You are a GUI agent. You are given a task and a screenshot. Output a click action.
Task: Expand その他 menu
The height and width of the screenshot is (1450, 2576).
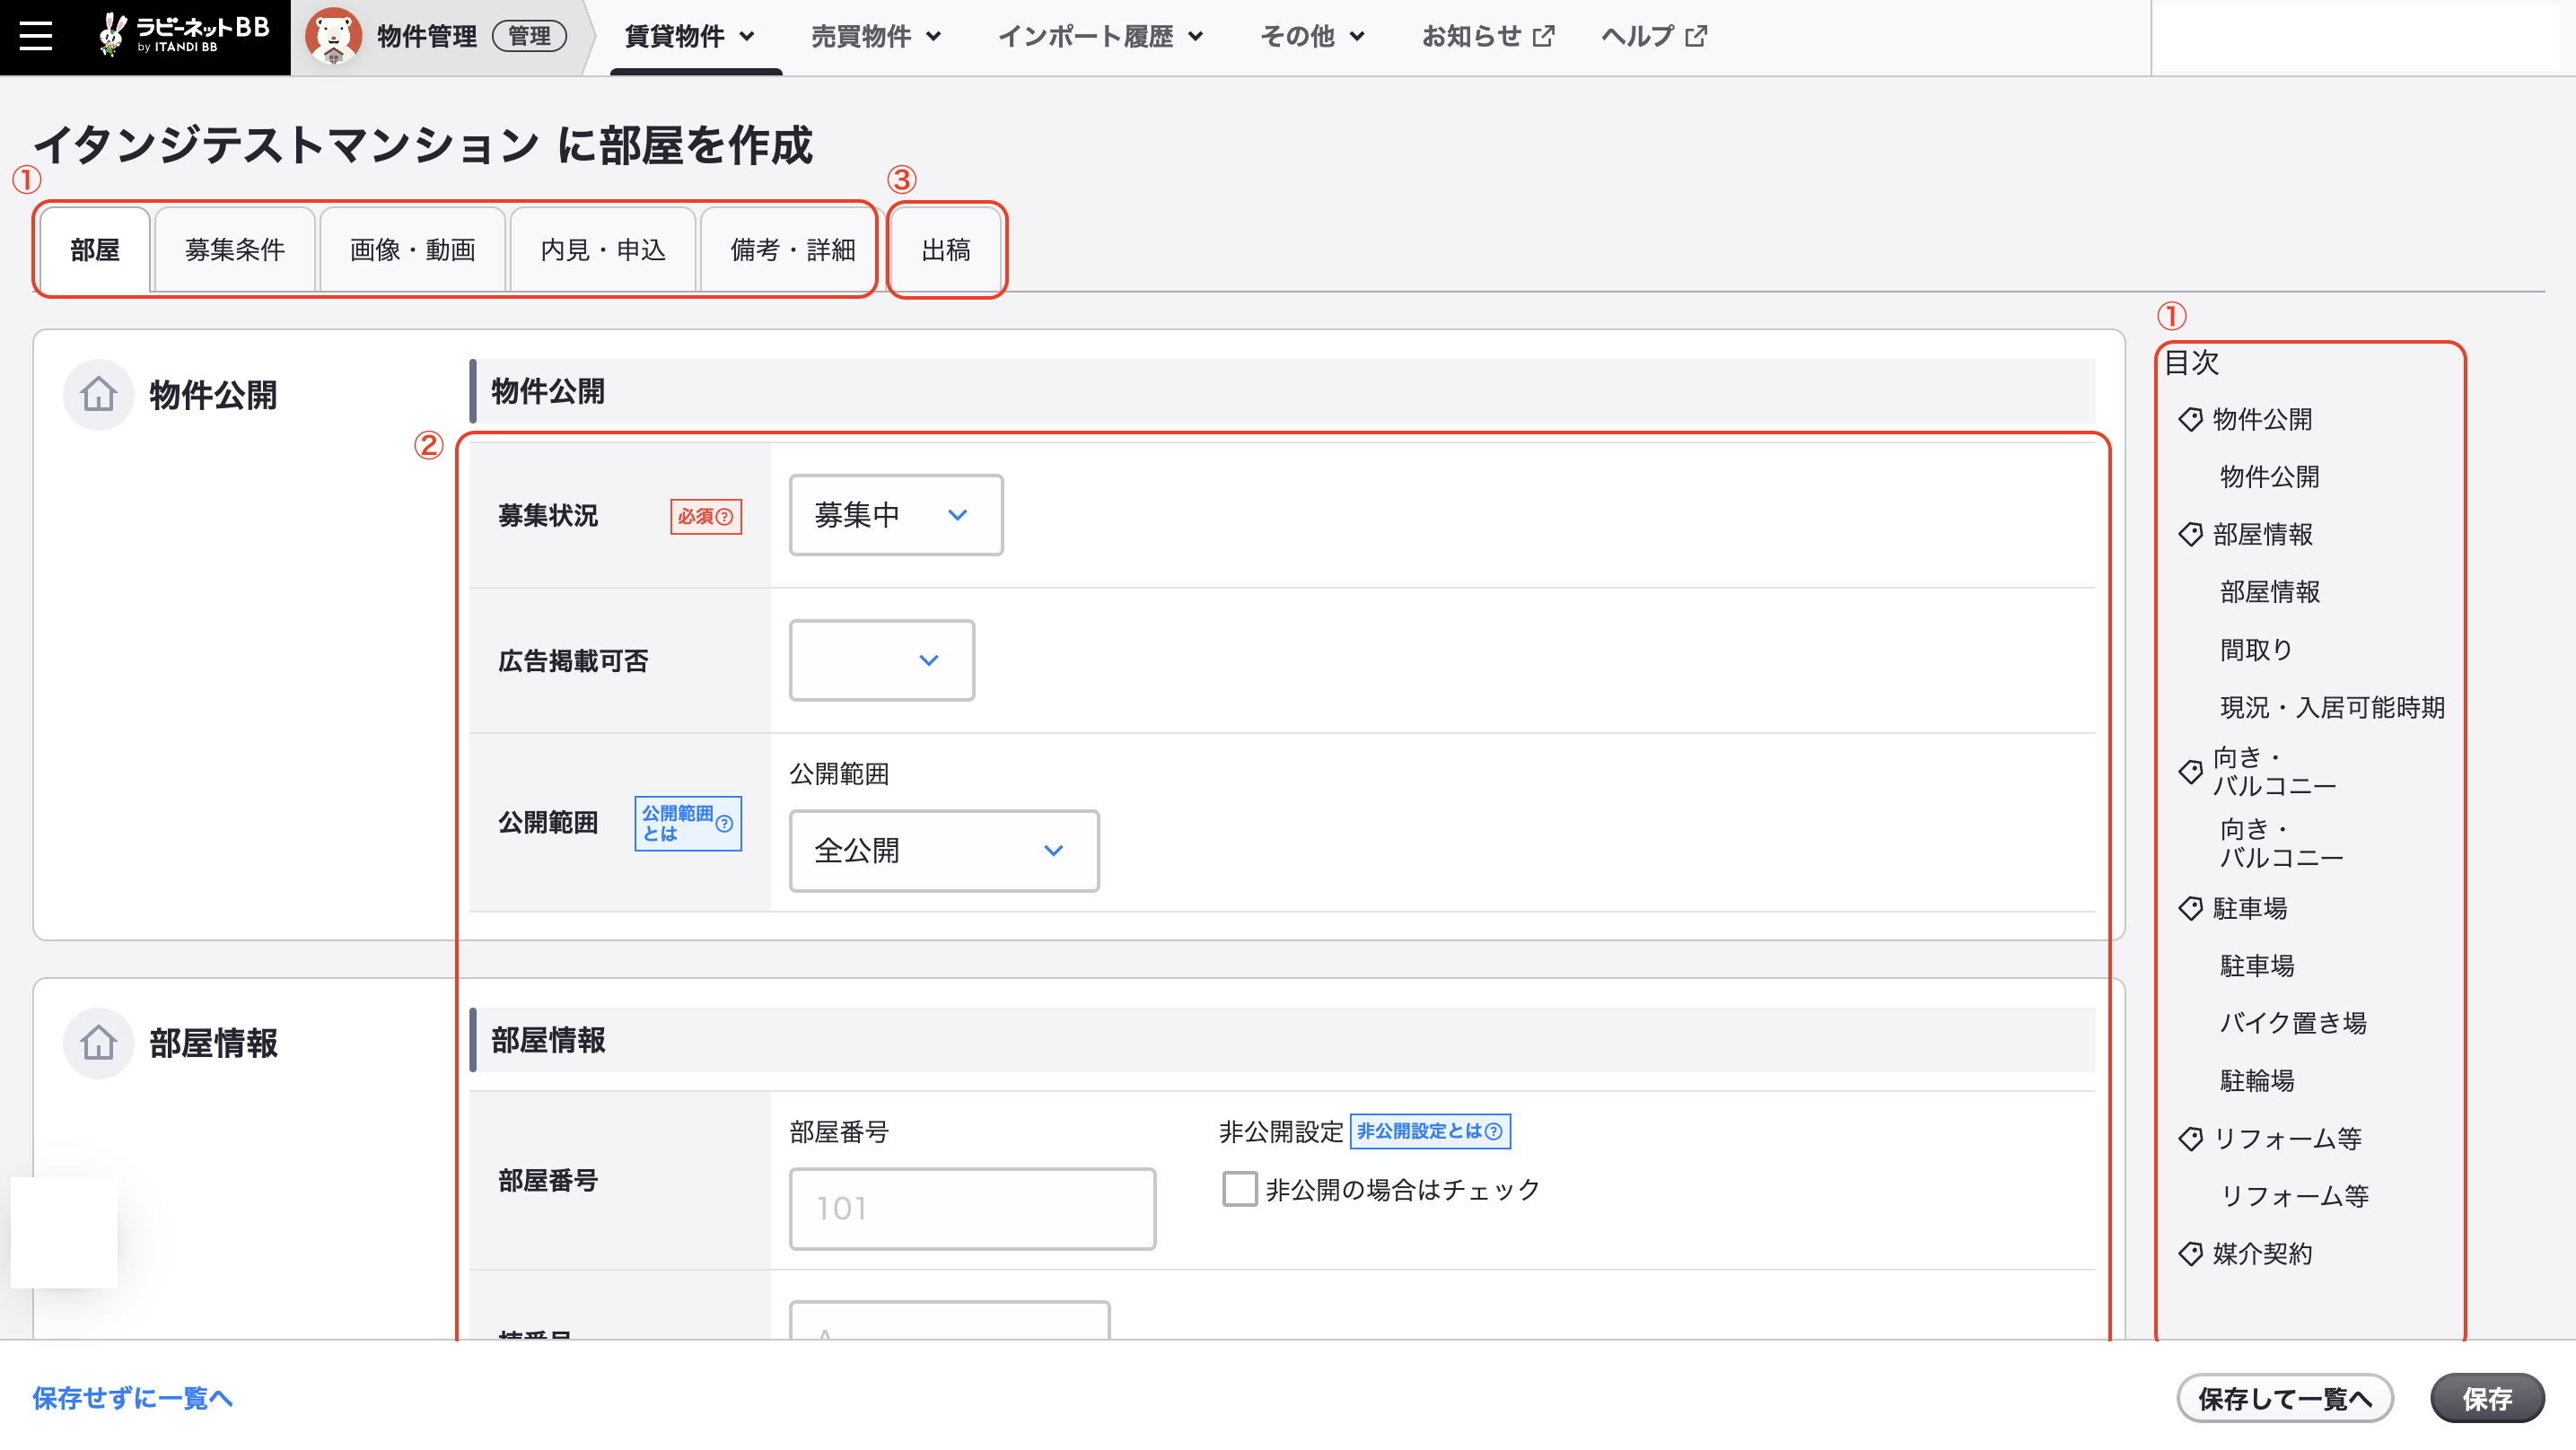click(1312, 37)
